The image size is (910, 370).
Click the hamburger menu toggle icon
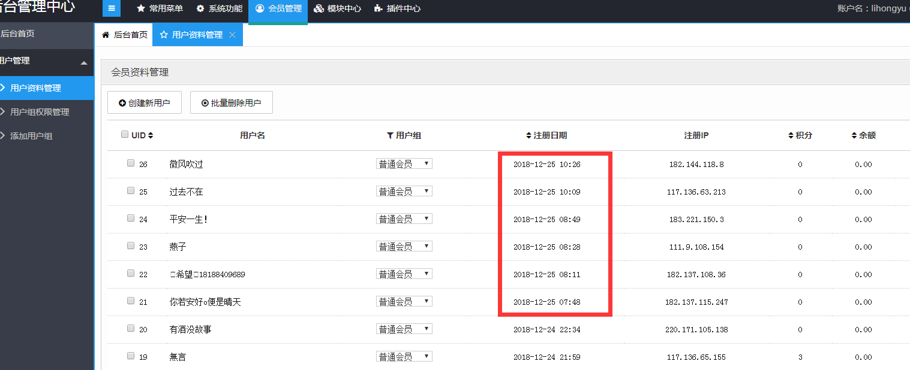tap(112, 8)
